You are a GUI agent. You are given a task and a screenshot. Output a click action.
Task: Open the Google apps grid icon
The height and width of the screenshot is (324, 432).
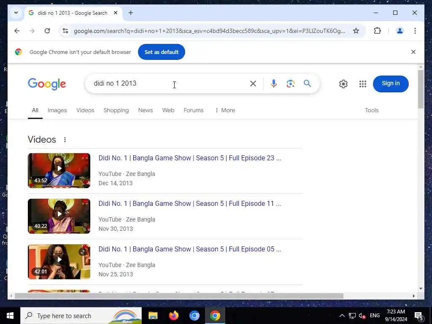[x=362, y=84]
